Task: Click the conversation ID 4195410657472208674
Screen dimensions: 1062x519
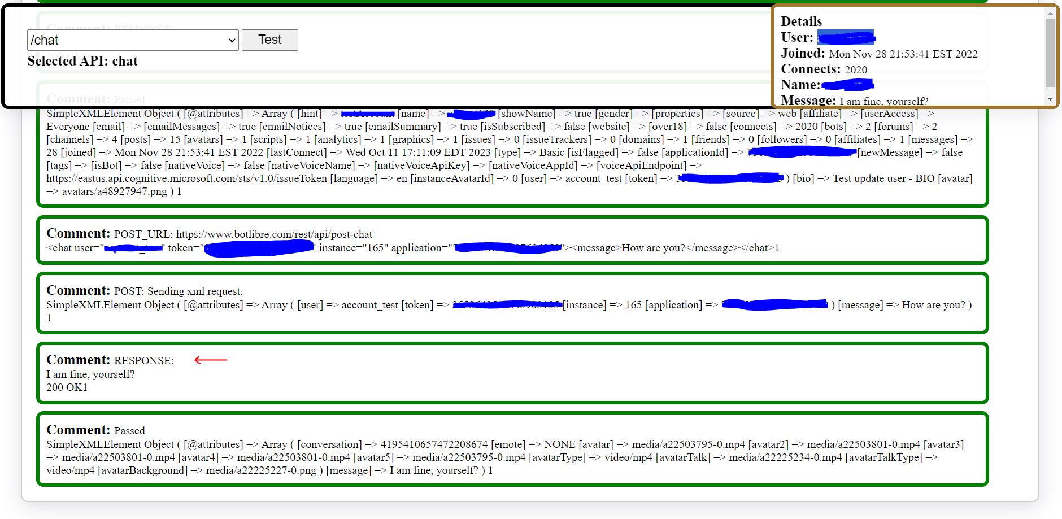Action: (434, 444)
